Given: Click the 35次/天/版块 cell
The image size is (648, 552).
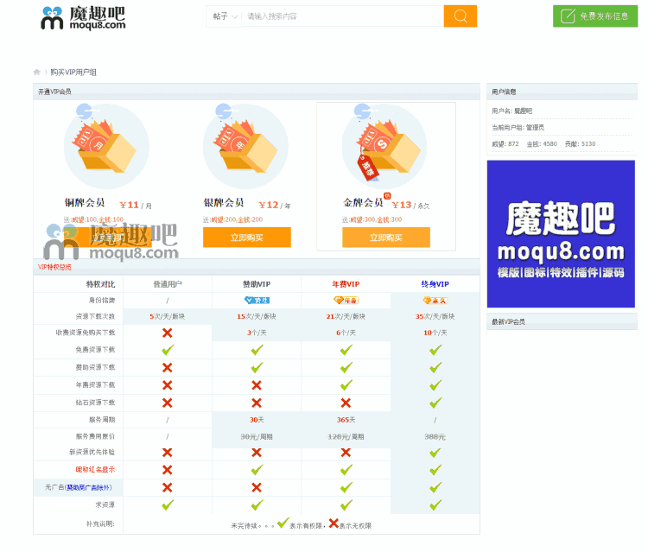Looking at the screenshot, I should pos(435,316).
